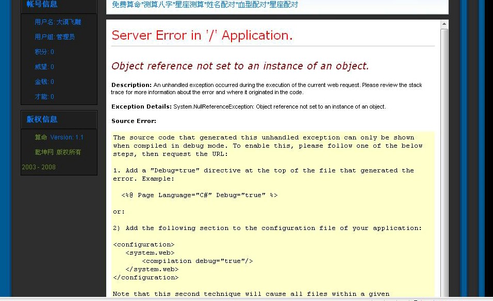Click the Description: label
The height and width of the screenshot is (301, 493).
tap(132, 85)
